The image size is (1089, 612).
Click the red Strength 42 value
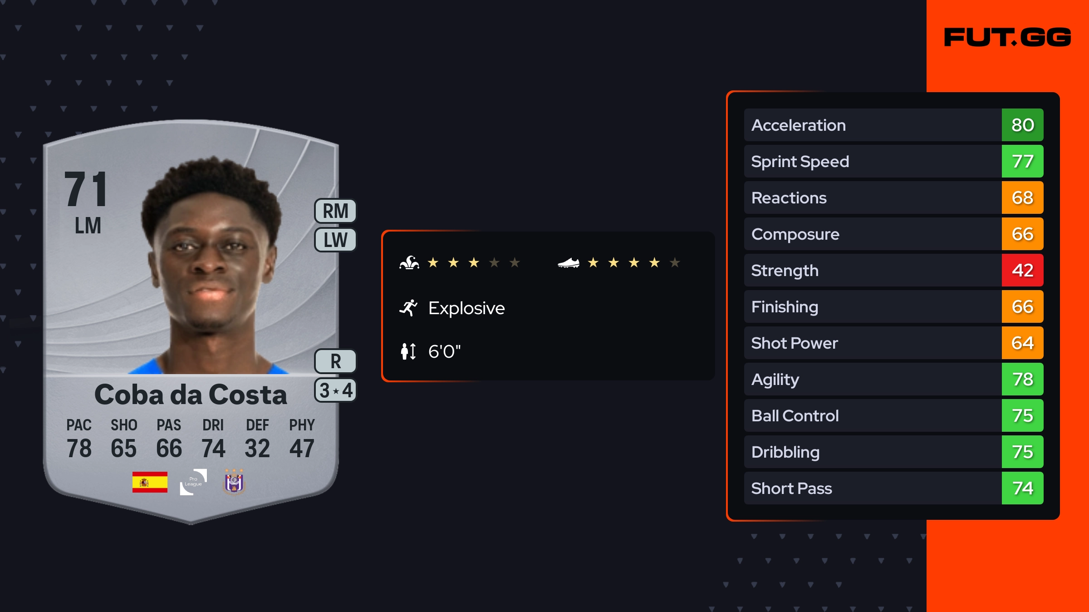(x=1022, y=270)
